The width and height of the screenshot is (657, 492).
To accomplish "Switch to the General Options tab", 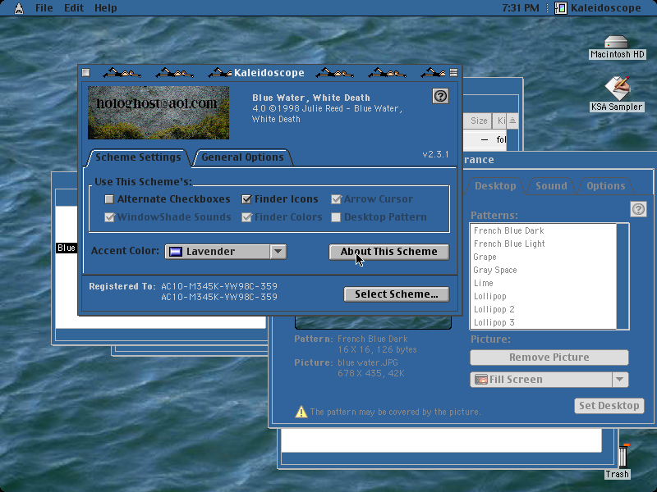I will pyautogui.click(x=242, y=157).
